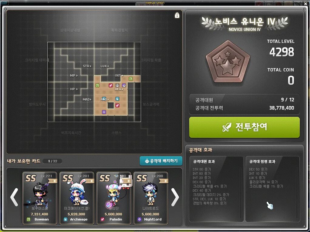
Task: Click scrollbar of 공격대 점령 효과 list
Action: [x=297, y=193]
